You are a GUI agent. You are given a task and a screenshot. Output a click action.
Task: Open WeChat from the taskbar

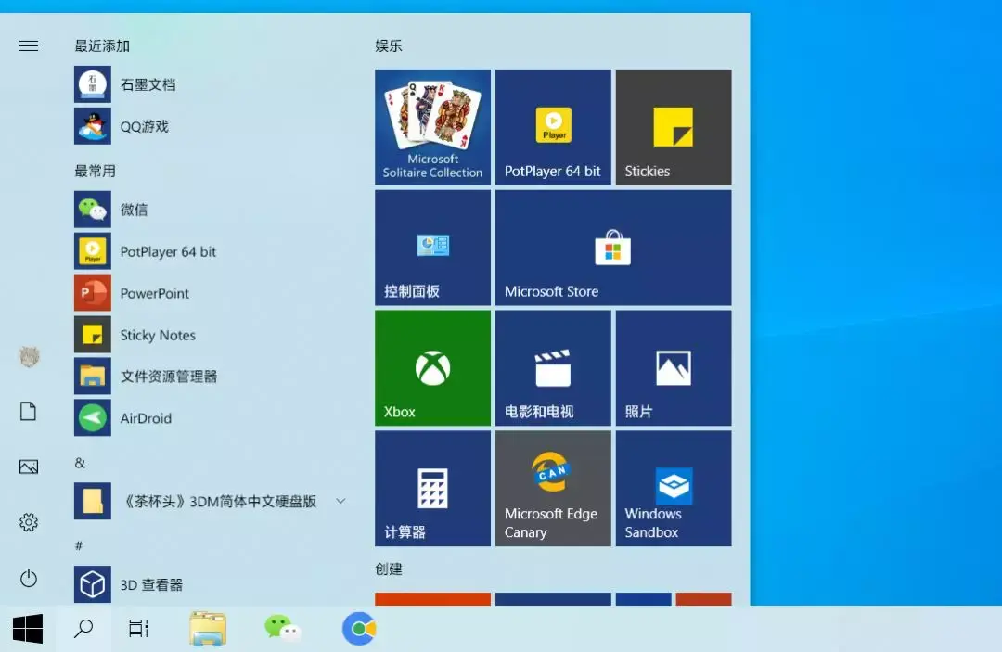pos(282,629)
